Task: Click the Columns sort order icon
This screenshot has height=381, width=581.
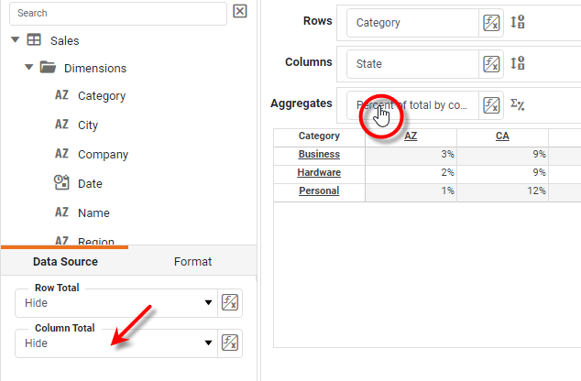Action: click(x=518, y=64)
